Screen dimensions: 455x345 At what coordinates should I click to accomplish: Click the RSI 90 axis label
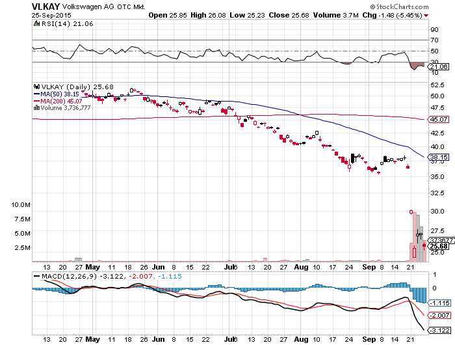(435, 30)
